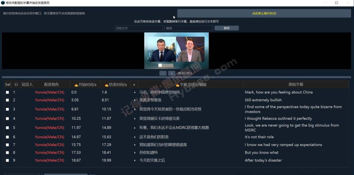Click the play arrow in row 3
354x175 pixels.
click(x=134, y=109)
